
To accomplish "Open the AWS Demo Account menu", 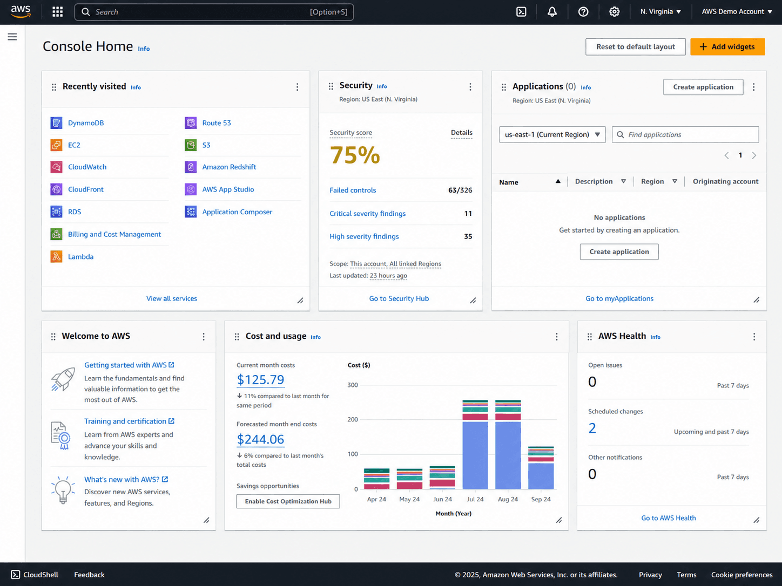I will coord(737,12).
